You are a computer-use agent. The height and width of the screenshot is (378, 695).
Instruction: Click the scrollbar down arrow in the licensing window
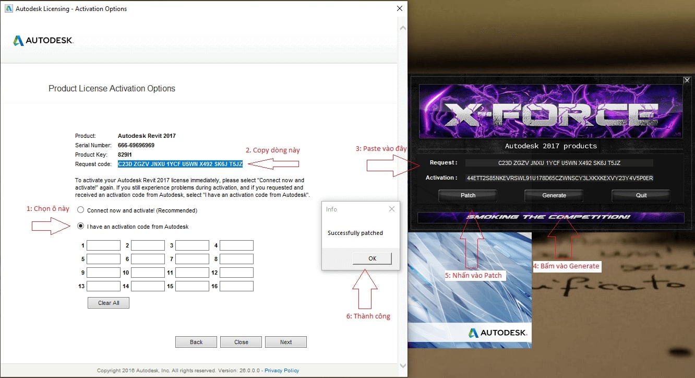[402, 365]
